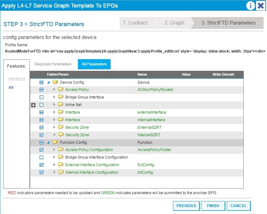Uncheck the InternalSZRT Security Zone checkbox

(41, 135)
